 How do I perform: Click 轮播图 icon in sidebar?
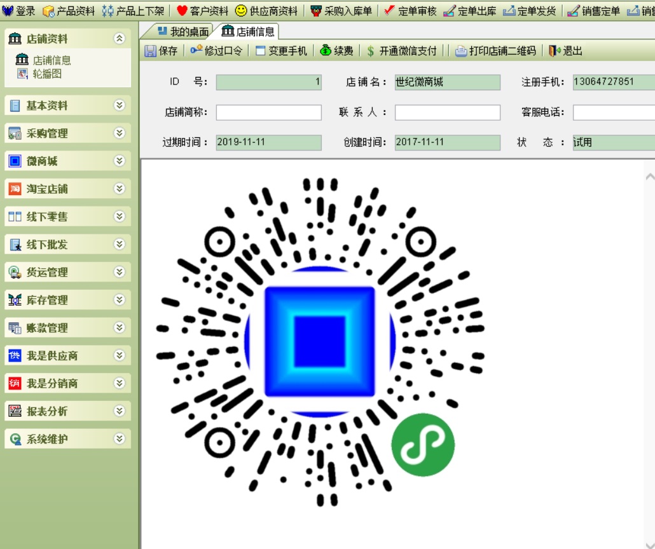(x=22, y=74)
